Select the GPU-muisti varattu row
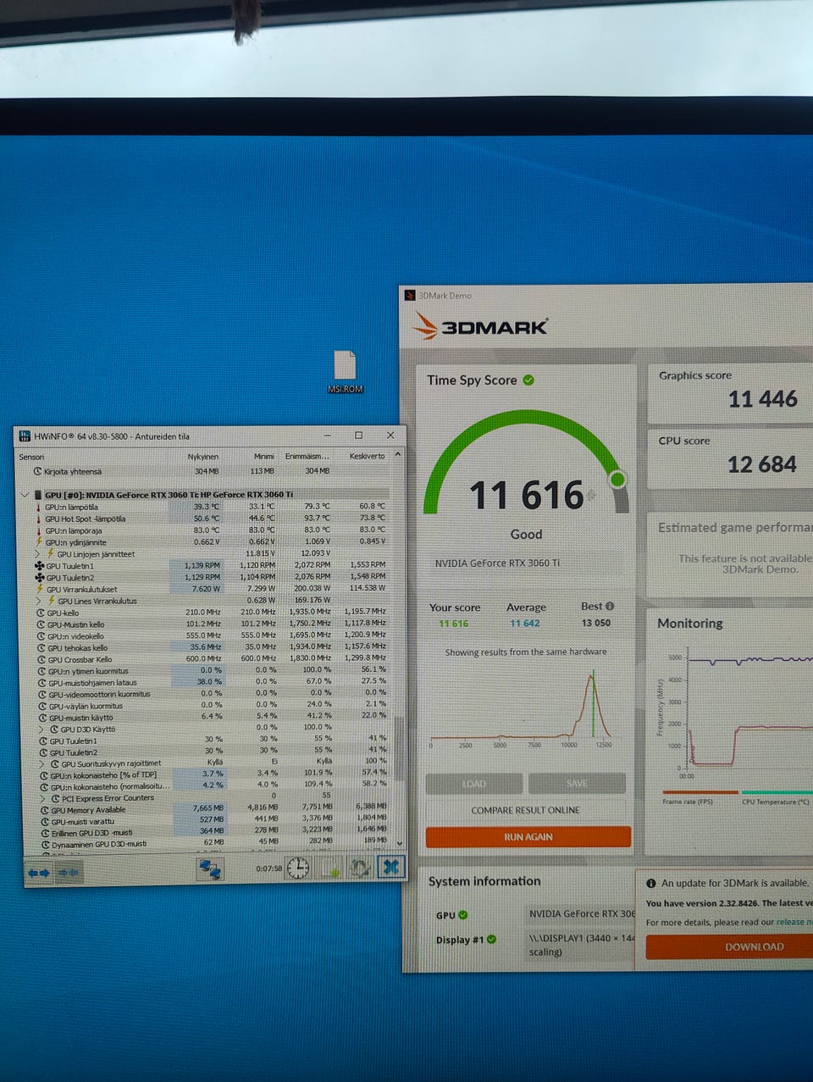Image resolution: width=813 pixels, height=1082 pixels. coord(212,821)
